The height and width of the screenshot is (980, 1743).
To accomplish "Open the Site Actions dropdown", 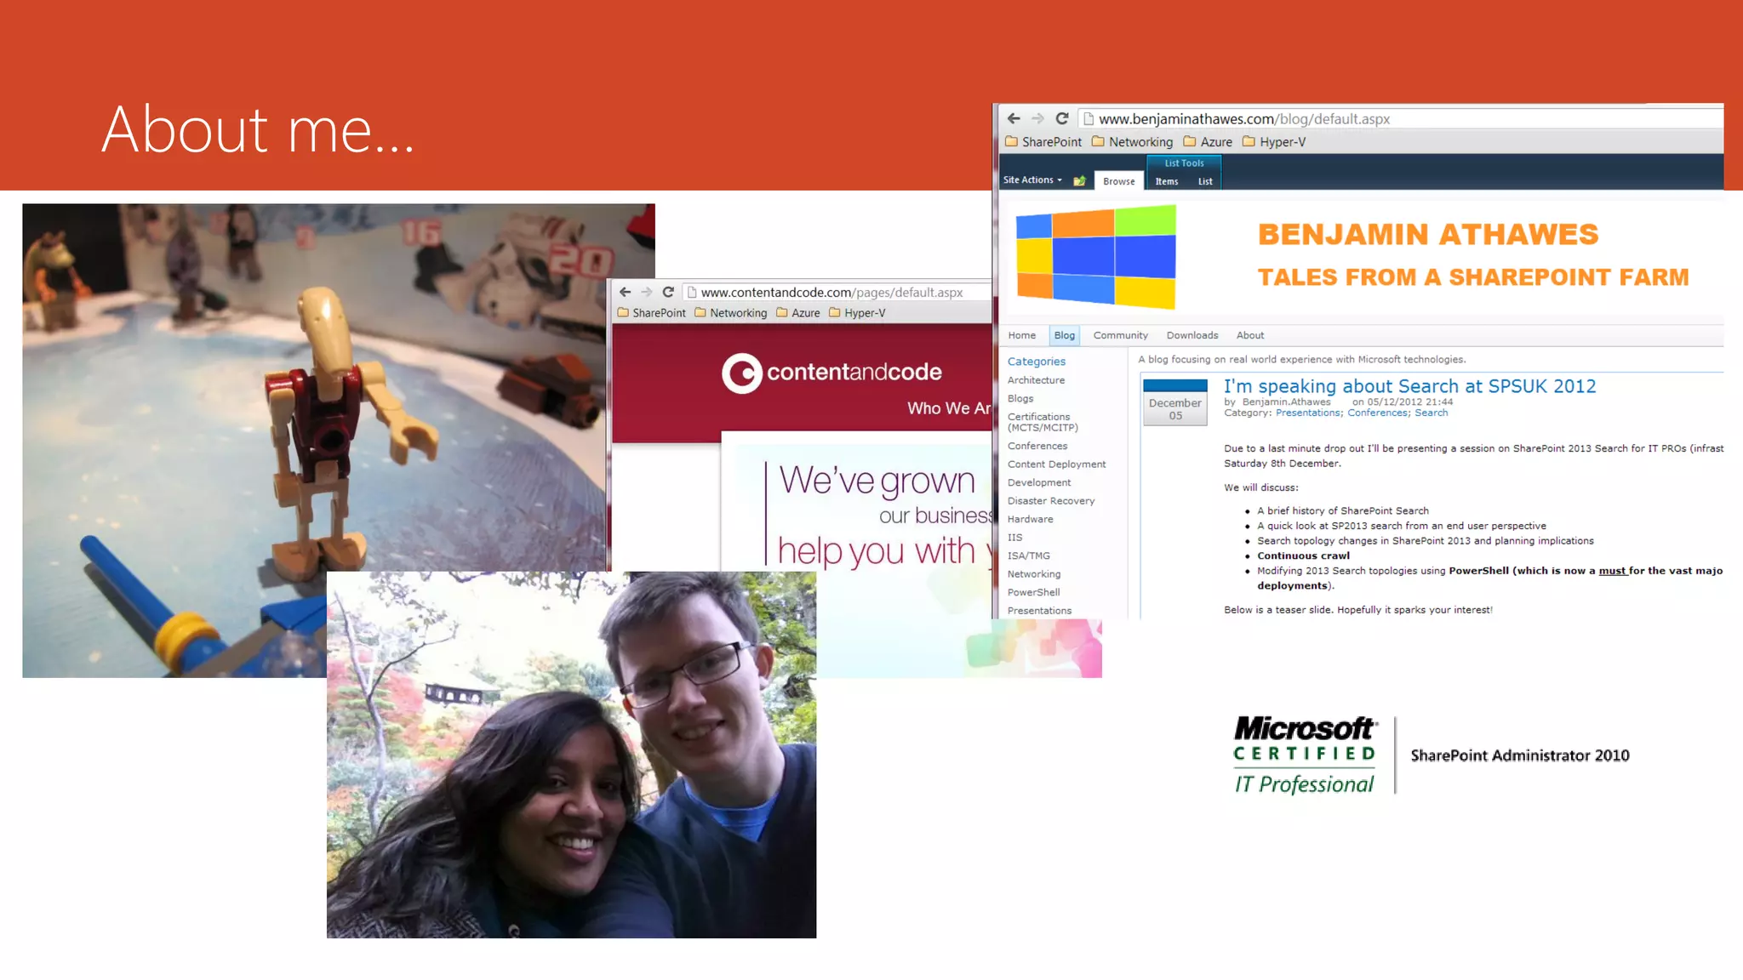I will pos(1032,180).
